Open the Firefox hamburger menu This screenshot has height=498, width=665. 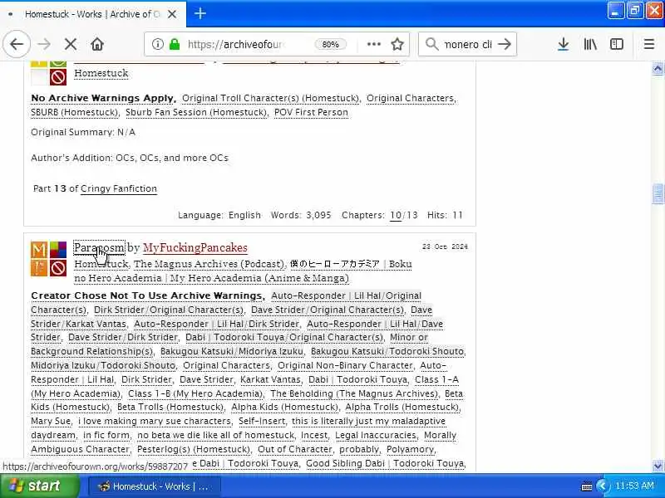649,44
